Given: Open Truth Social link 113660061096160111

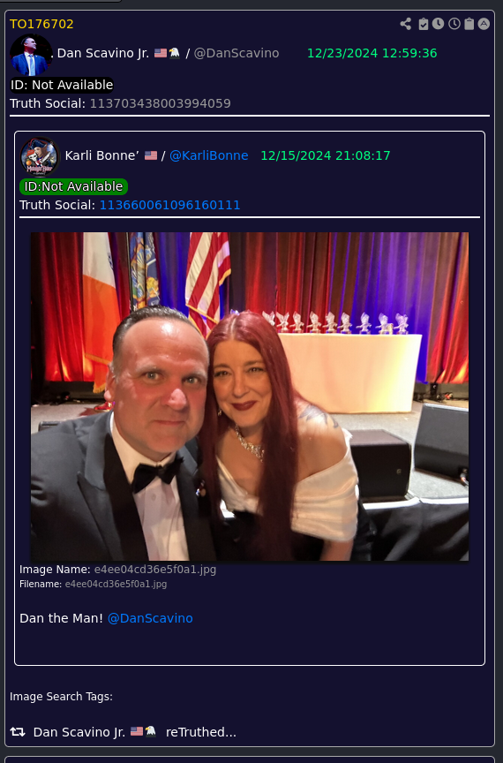Looking at the screenshot, I should point(169,205).
